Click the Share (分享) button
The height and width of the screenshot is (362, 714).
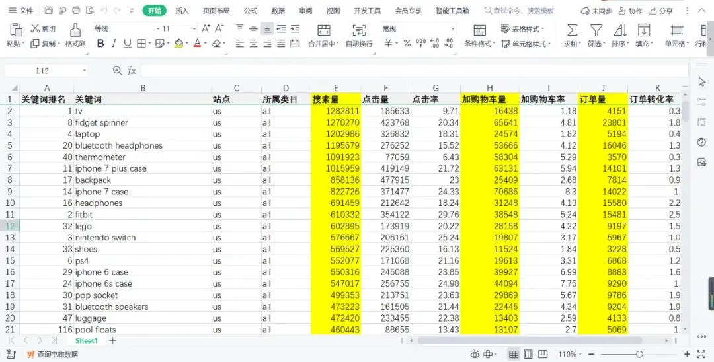660,11
